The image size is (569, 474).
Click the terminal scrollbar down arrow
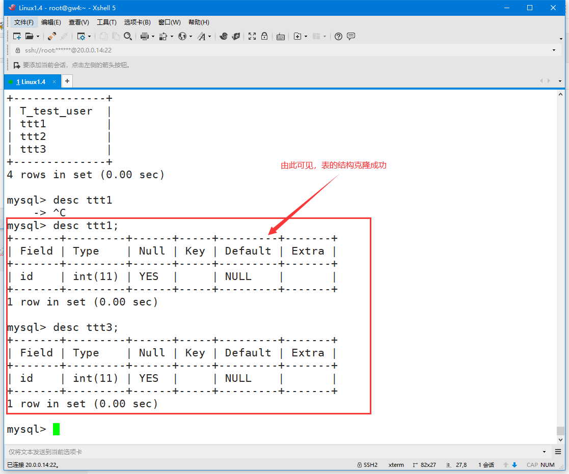click(561, 439)
